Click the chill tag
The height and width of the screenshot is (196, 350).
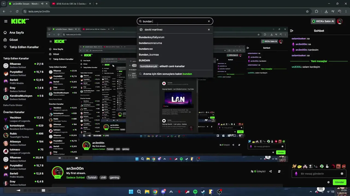pyautogui.click(x=103, y=177)
